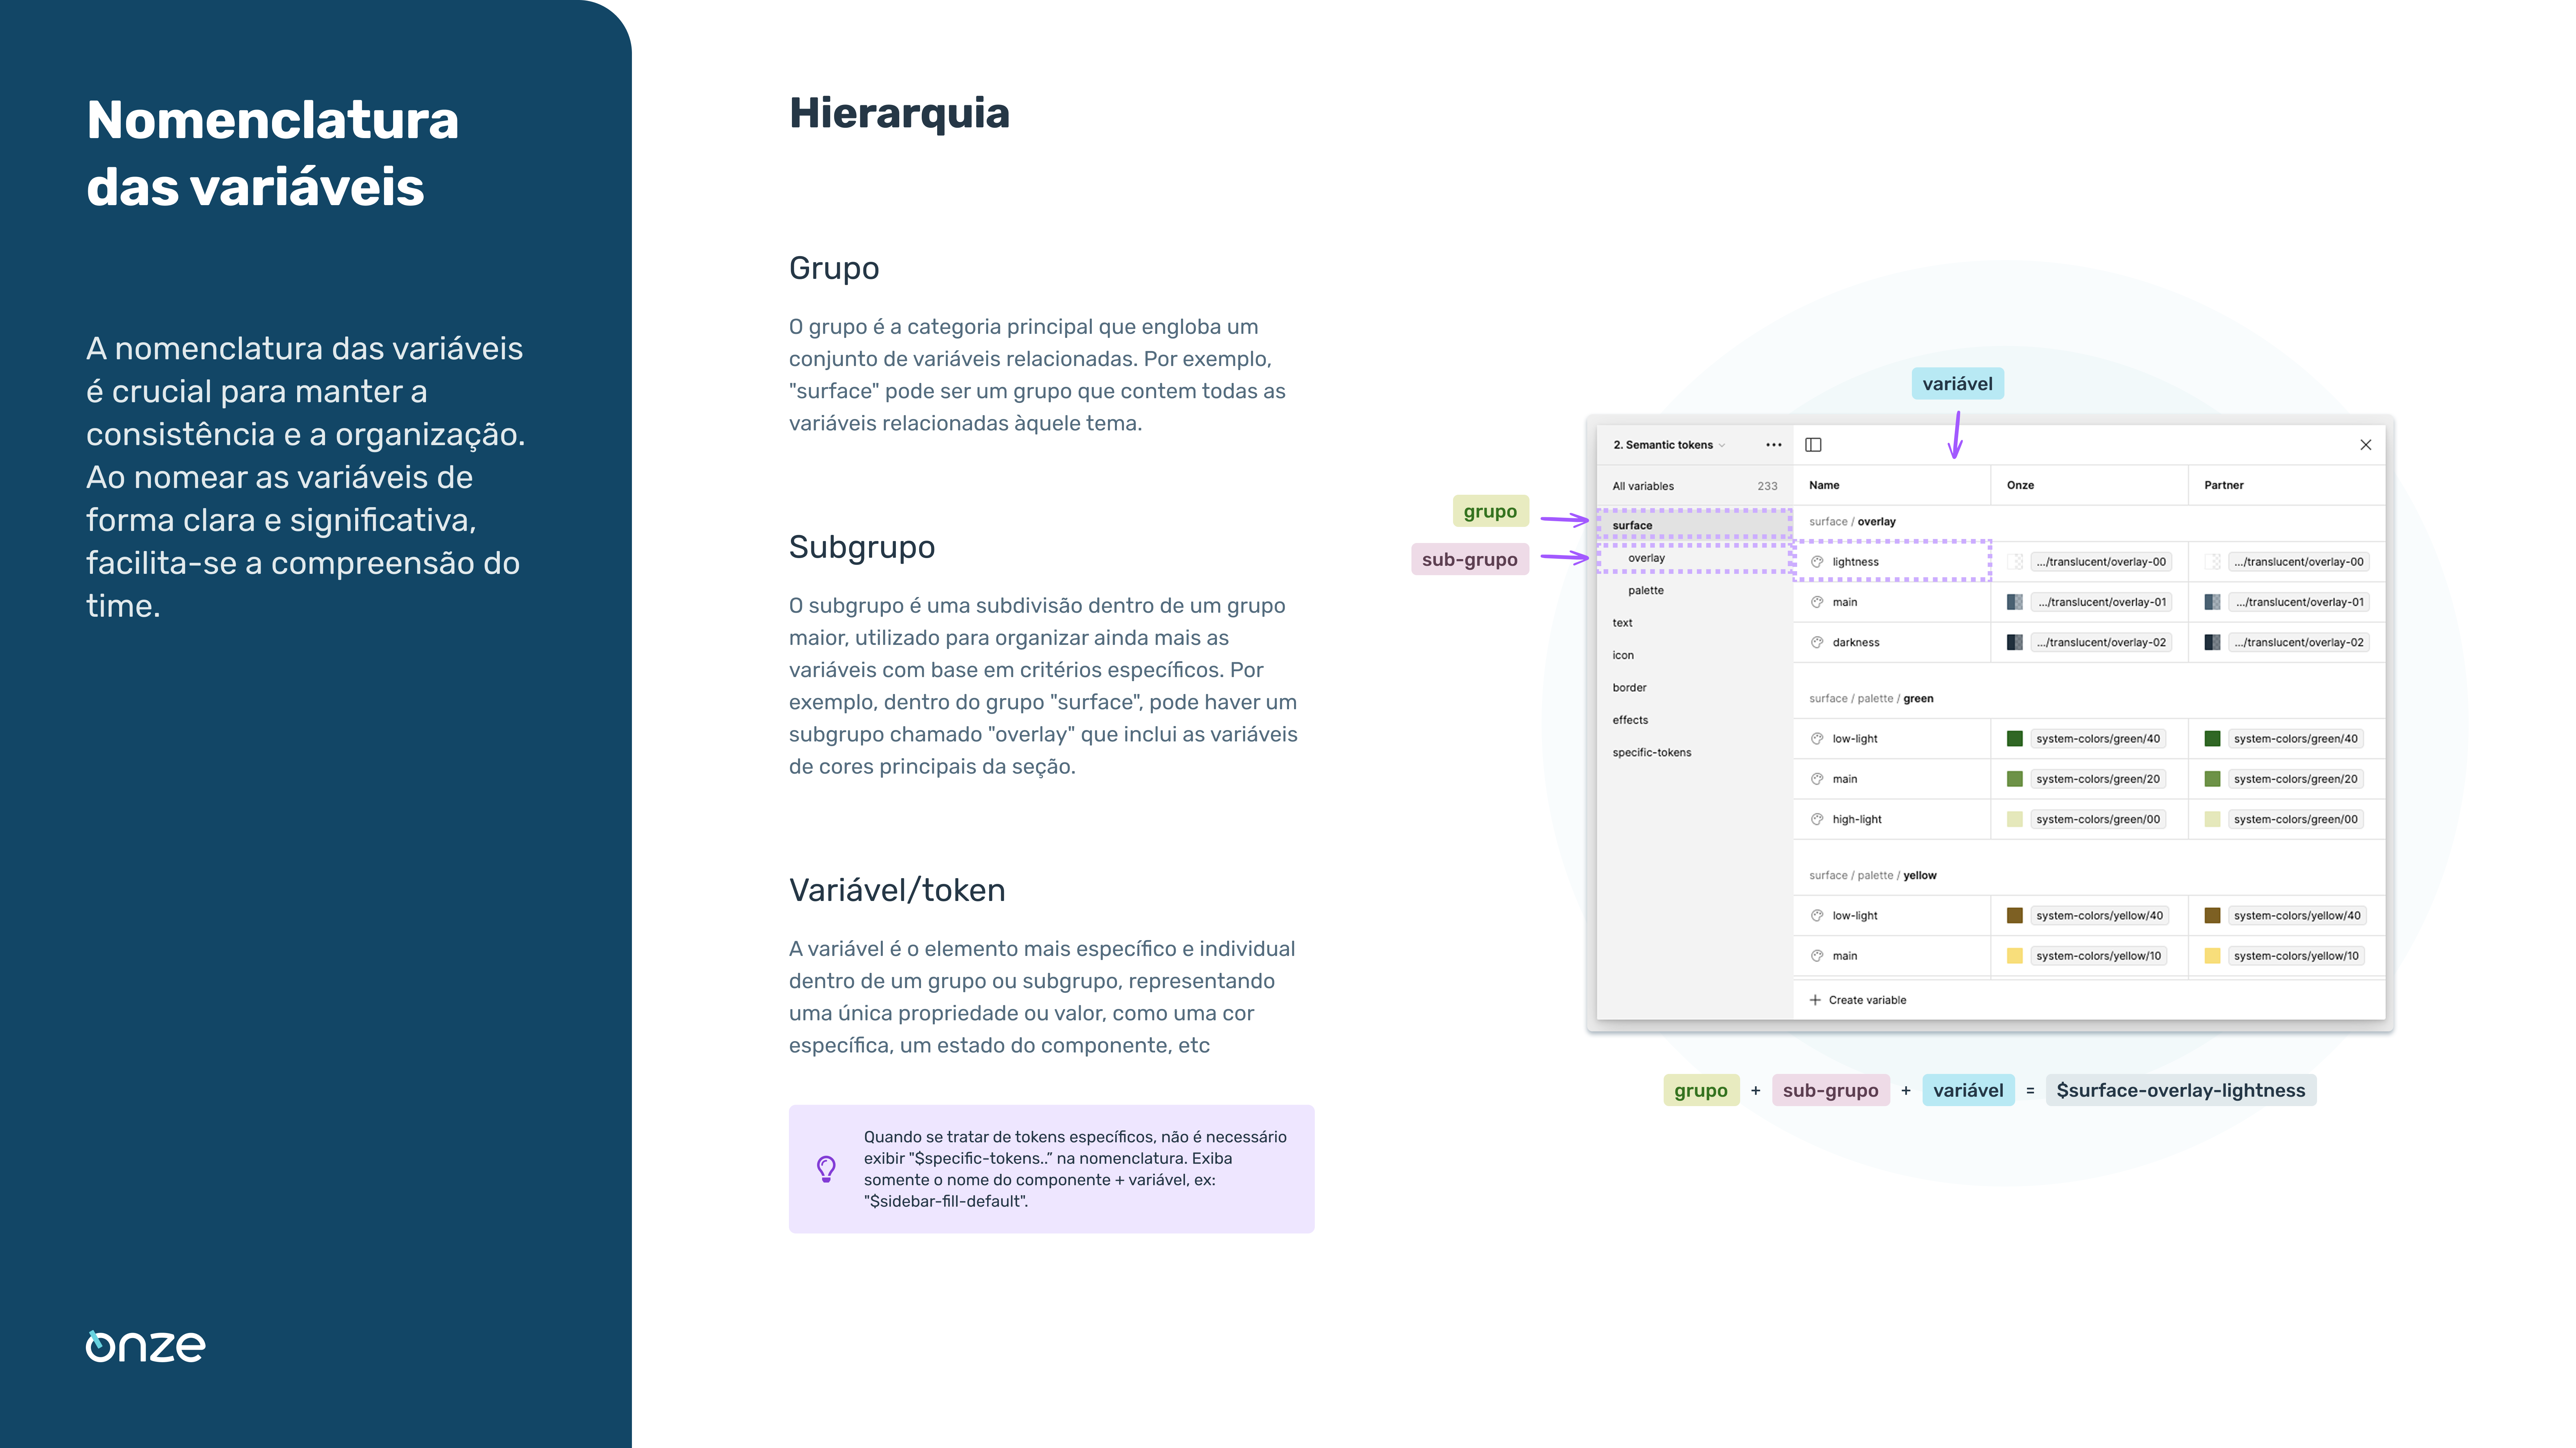The image size is (2576, 1448).
Task: Select the specific-tokens category in sidebar
Action: pos(1653,752)
